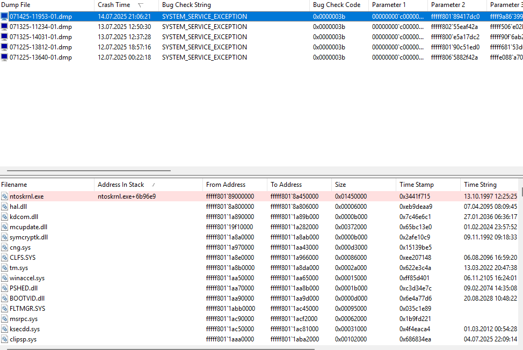This screenshot has height=350, width=523.
Task: Click the file icon beside ntoskrnl.exe
Action: tap(4, 196)
